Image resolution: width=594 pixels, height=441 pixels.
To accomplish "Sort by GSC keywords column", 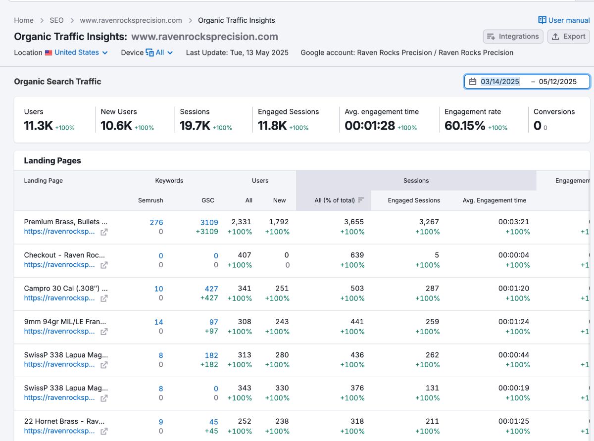I will 208,200.
